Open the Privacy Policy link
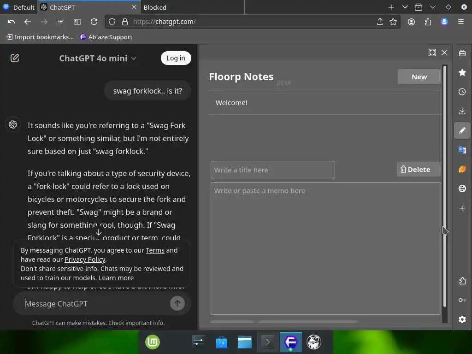Screen dimensions: 472x354 85,260
